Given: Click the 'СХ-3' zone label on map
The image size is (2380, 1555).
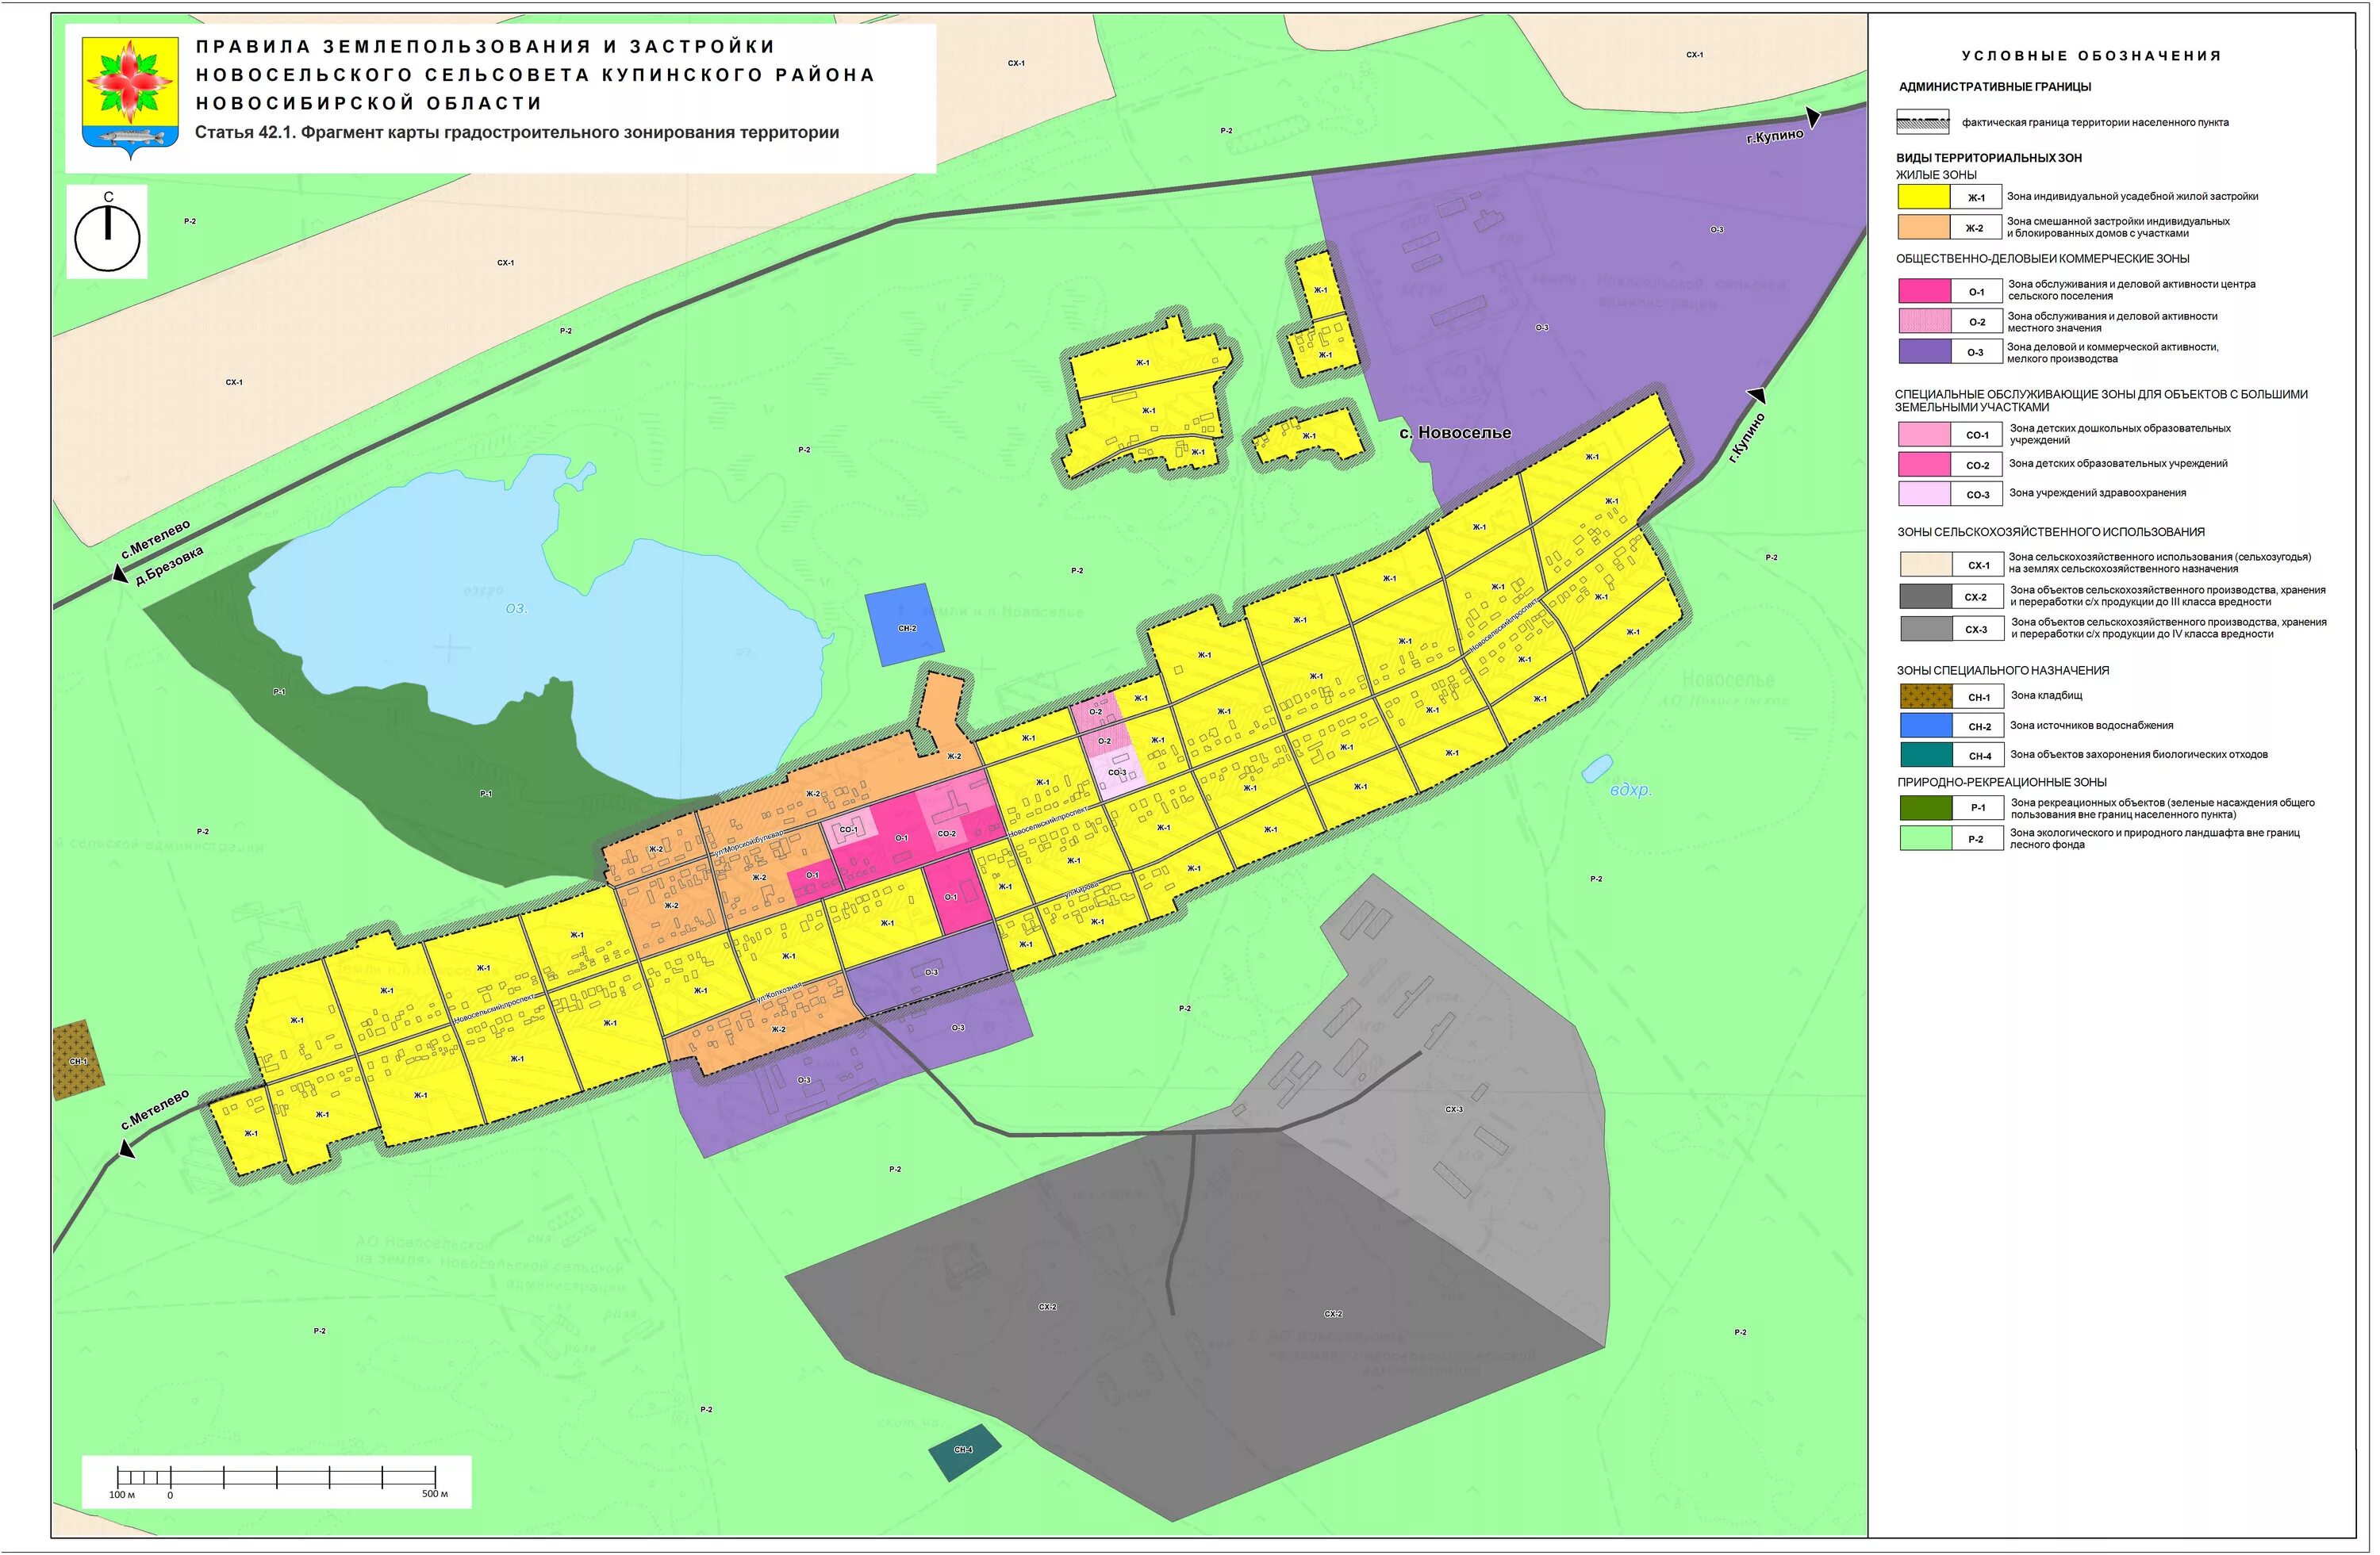Looking at the screenshot, I should point(1453,1109).
